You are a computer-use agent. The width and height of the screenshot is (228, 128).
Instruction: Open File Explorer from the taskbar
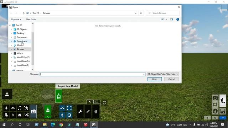point(45,125)
